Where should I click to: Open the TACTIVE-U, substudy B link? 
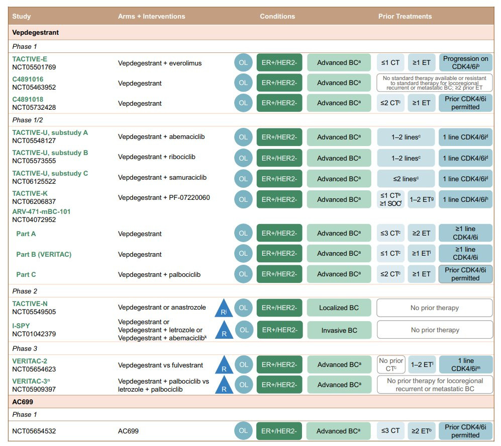pyautogui.click(x=50, y=153)
